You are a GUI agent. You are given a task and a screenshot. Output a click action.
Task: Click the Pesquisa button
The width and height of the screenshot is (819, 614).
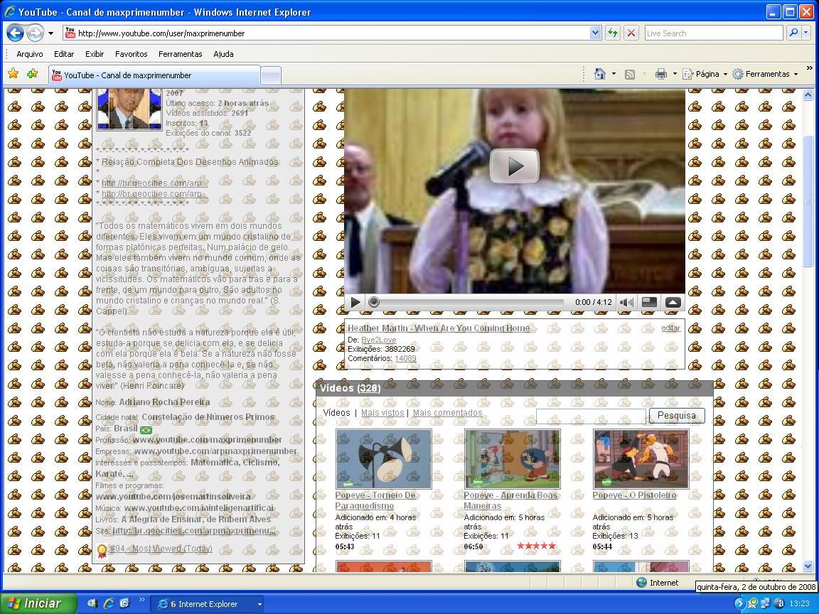[677, 416]
